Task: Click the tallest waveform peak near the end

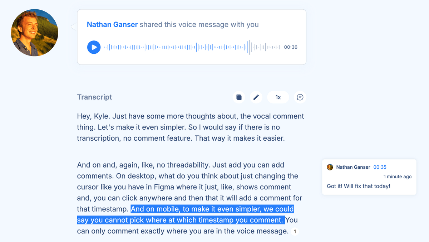Action: (249, 47)
